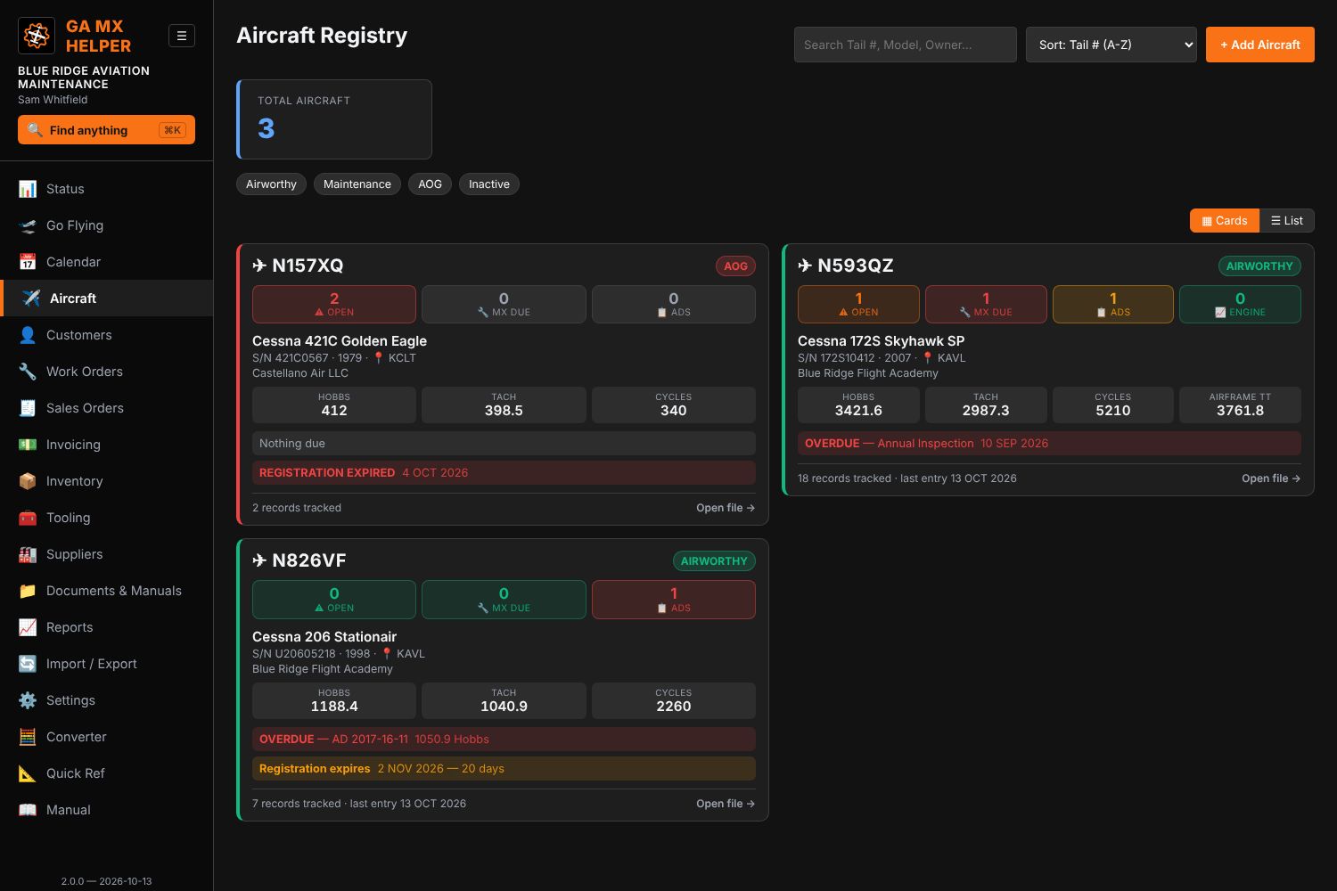Click the REGISTRATION EXPIRED 4 OCT 2026 alert
The height and width of the screenshot is (891, 1337).
pyautogui.click(x=504, y=473)
